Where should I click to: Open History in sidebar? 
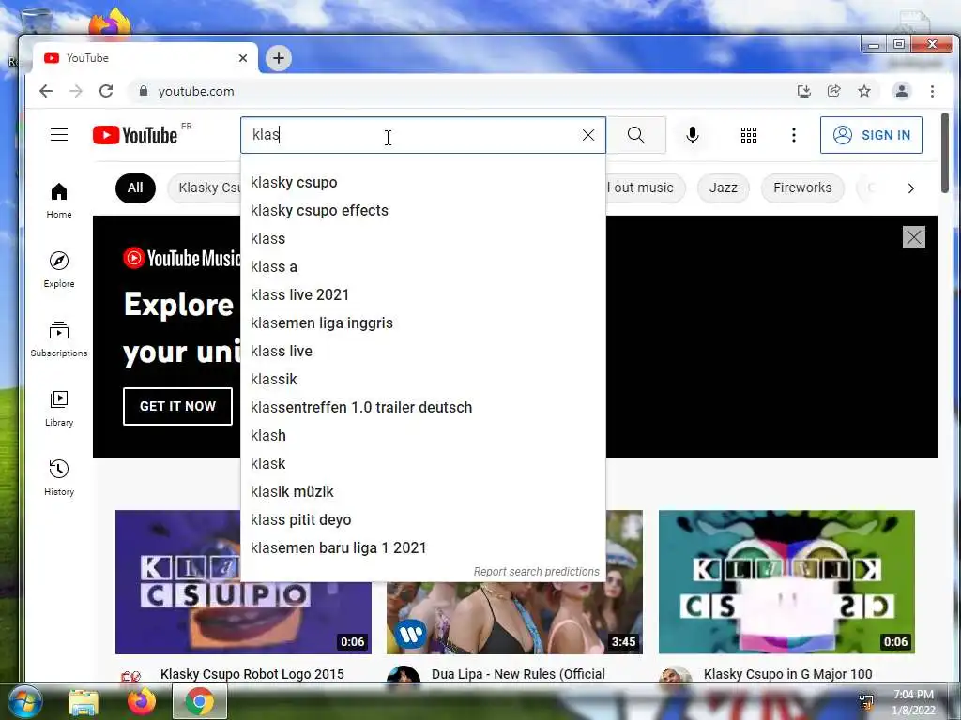(x=59, y=477)
